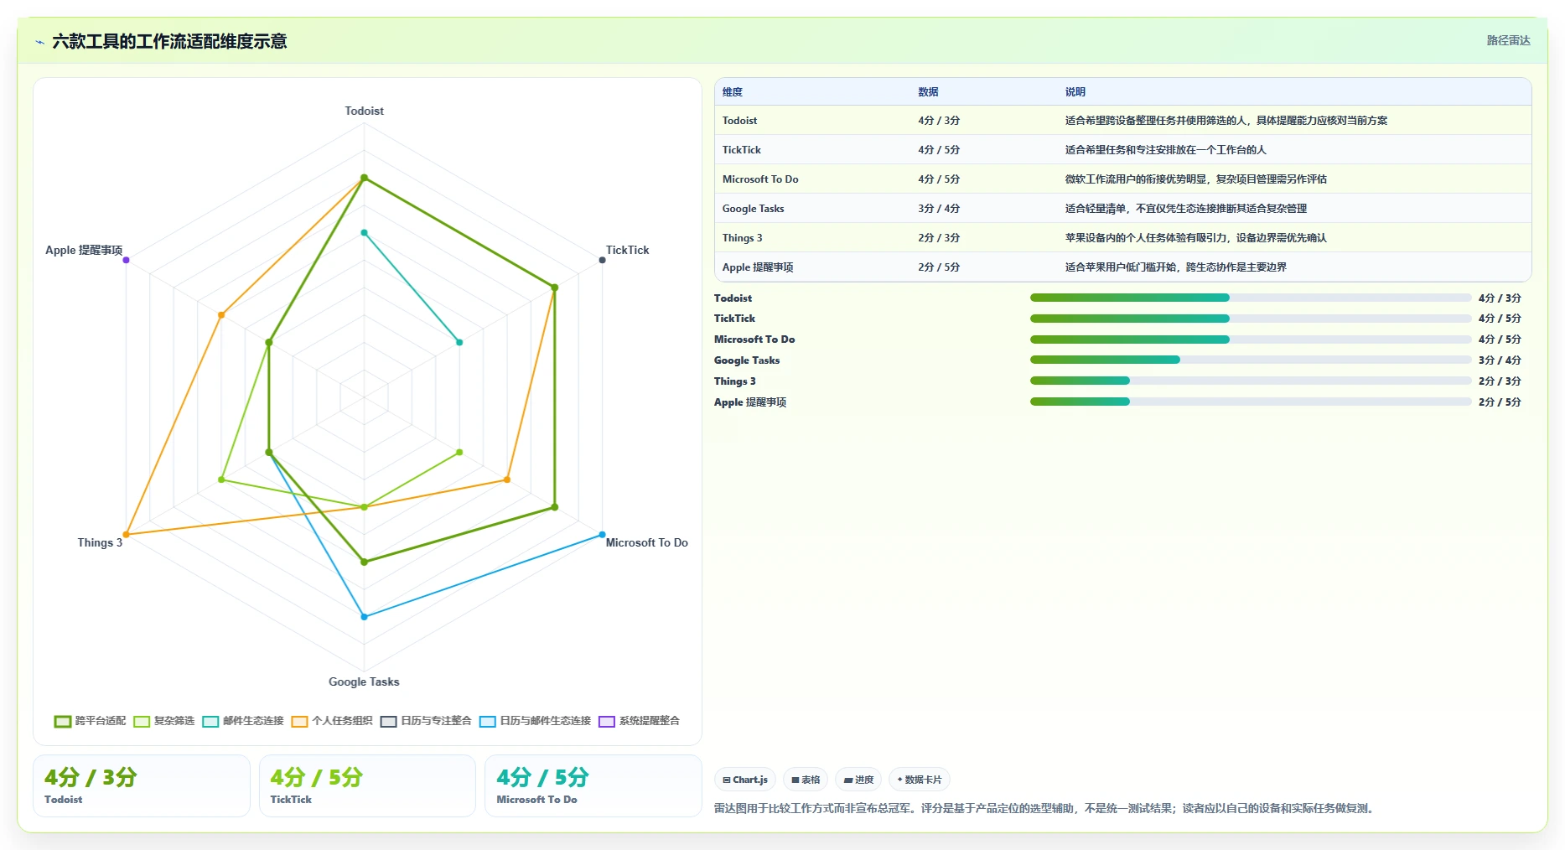The width and height of the screenshot is (1565, 850).
Task: Click the Todoist label in progress list
Action: click(x=733, y=298)
